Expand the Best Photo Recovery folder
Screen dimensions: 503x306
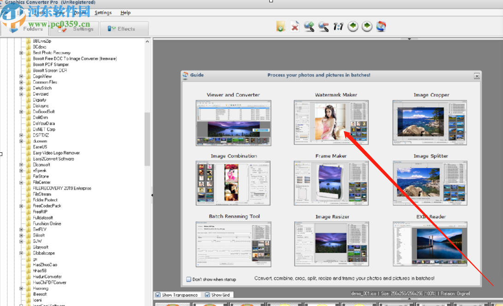[21, 53]
